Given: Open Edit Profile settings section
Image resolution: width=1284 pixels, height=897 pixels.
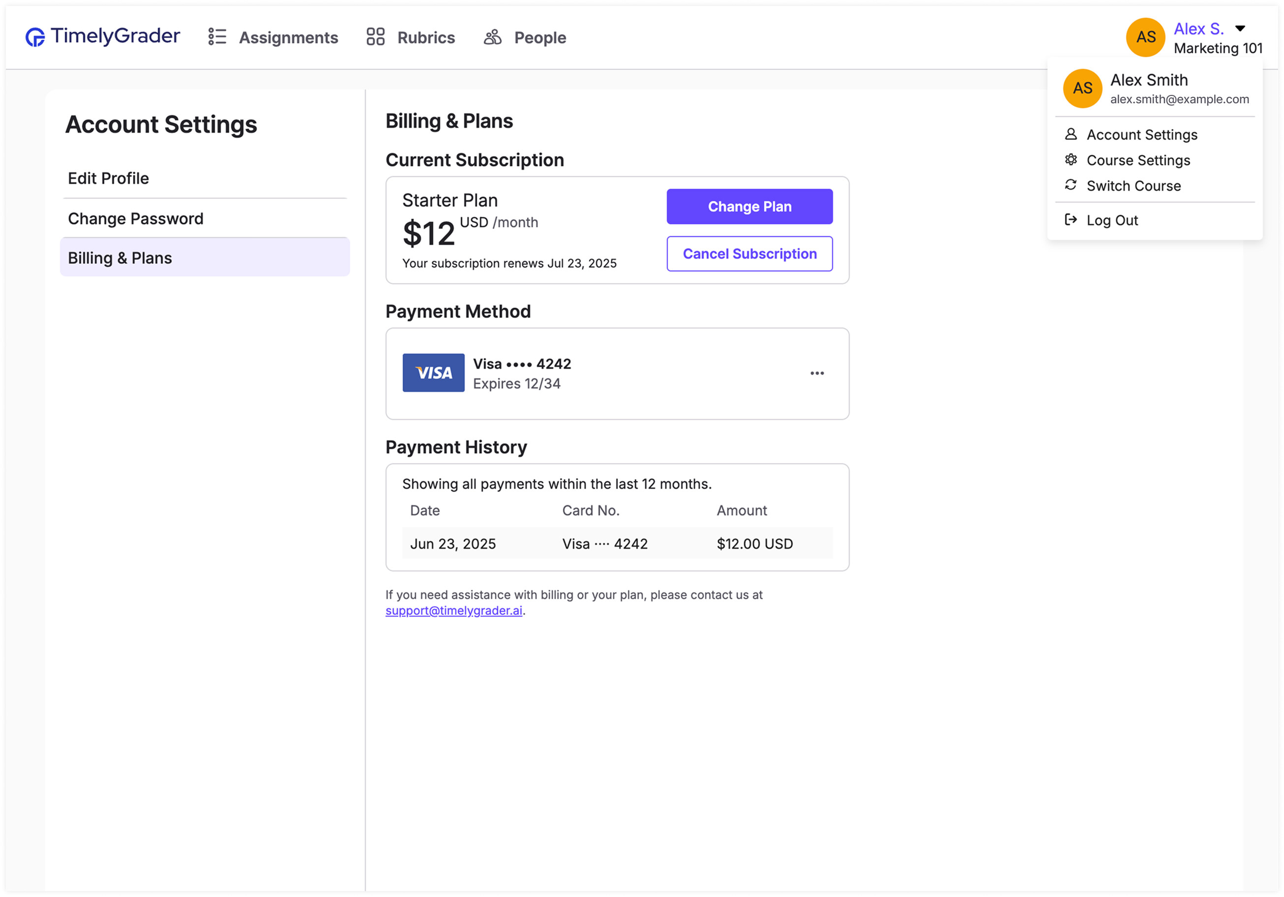Looking at the screenshot, I should (x=108, y=179).
